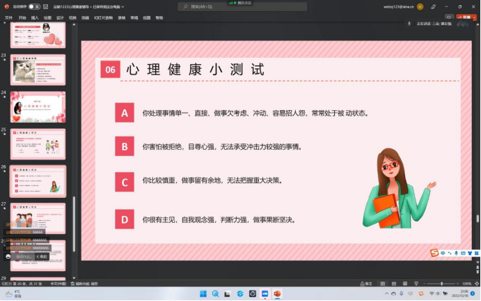The height and width of the screenshot is (301, 481).
Task: Click the Windows Start button
Action: coord(203,293)
